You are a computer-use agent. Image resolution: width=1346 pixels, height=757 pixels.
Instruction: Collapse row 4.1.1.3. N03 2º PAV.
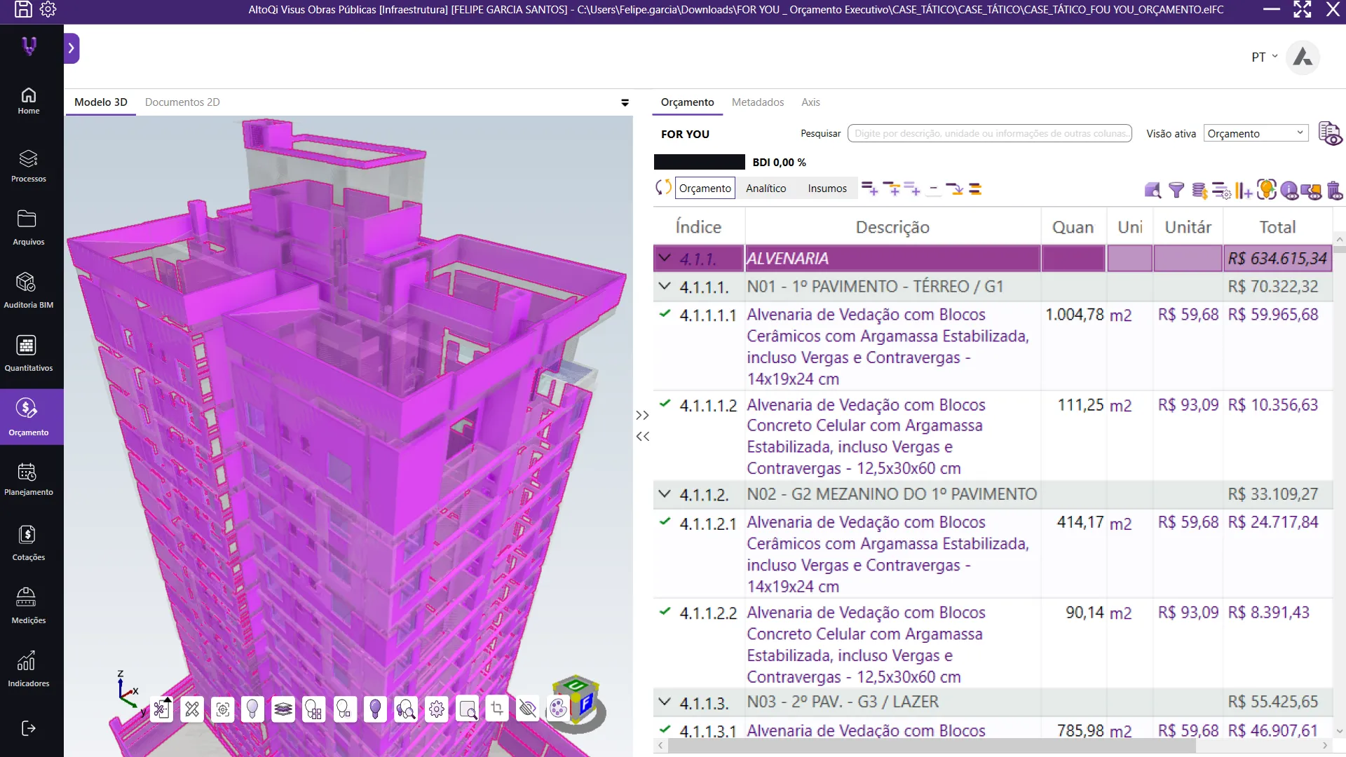point(665,701)
